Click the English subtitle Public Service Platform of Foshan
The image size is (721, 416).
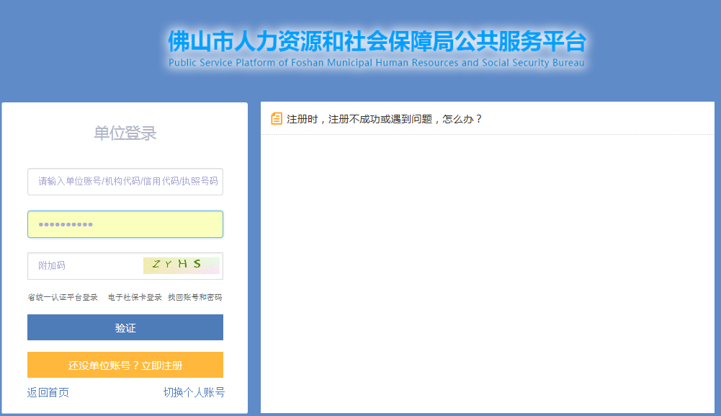point(377,63)
